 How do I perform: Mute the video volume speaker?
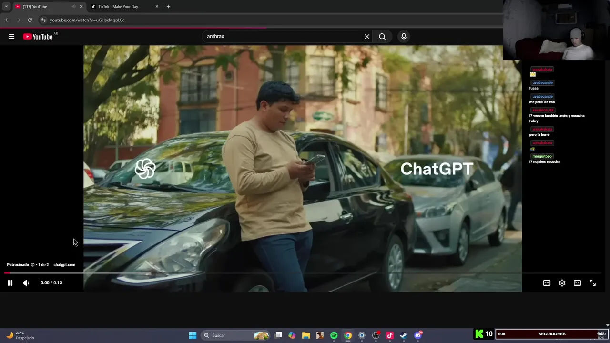tap(26, 283)
